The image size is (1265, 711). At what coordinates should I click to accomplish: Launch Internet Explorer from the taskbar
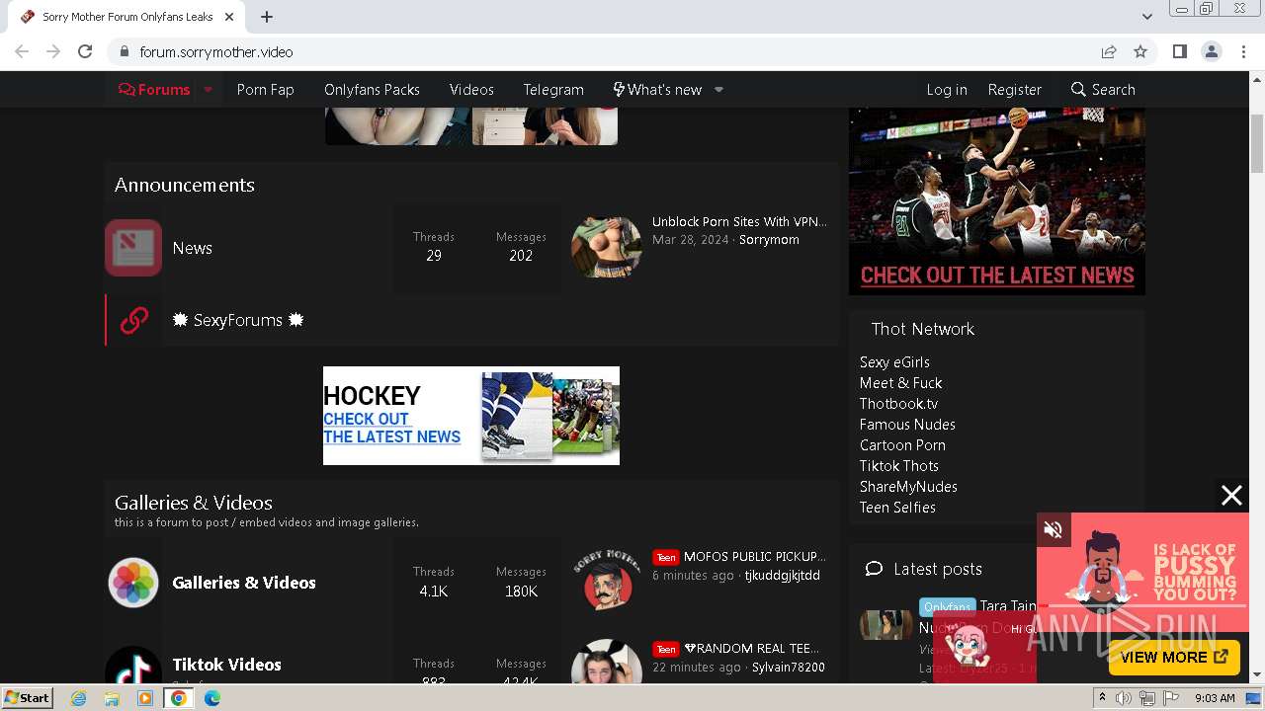click(79, 698)
